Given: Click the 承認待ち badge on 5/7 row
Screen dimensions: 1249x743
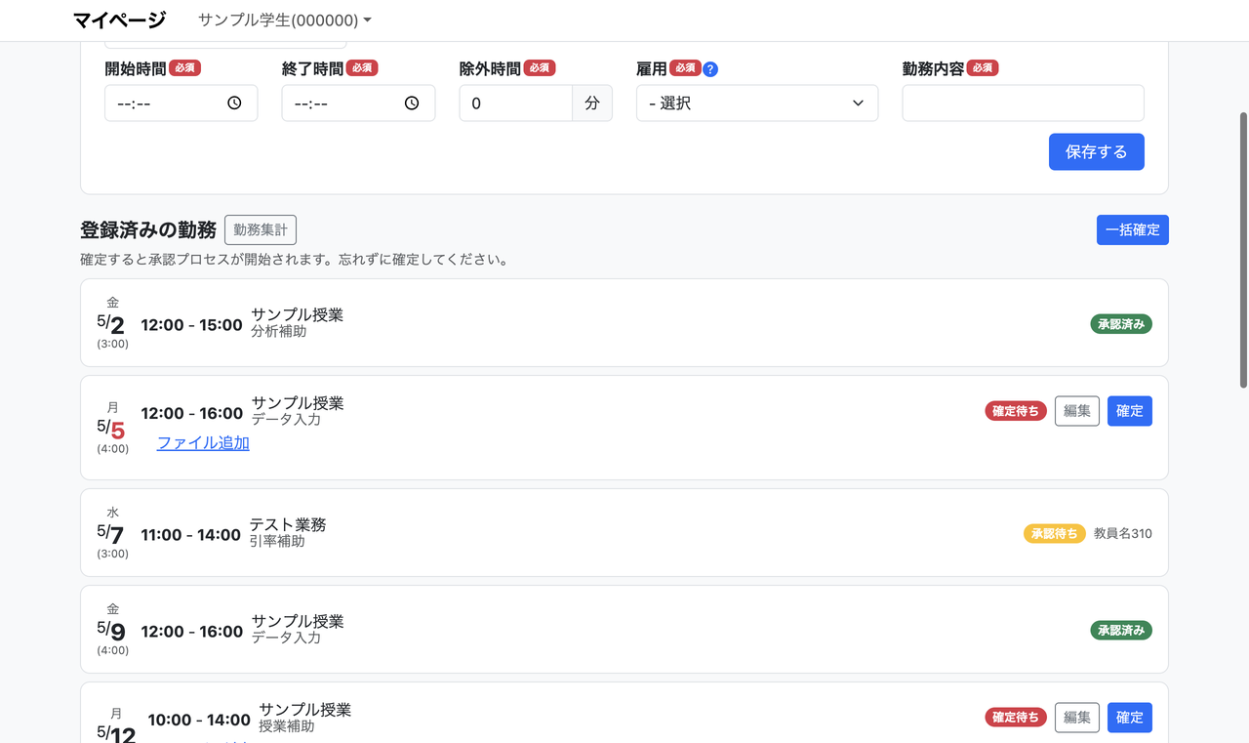Looking at the screenshot, I should click(x=1055, y=533).
